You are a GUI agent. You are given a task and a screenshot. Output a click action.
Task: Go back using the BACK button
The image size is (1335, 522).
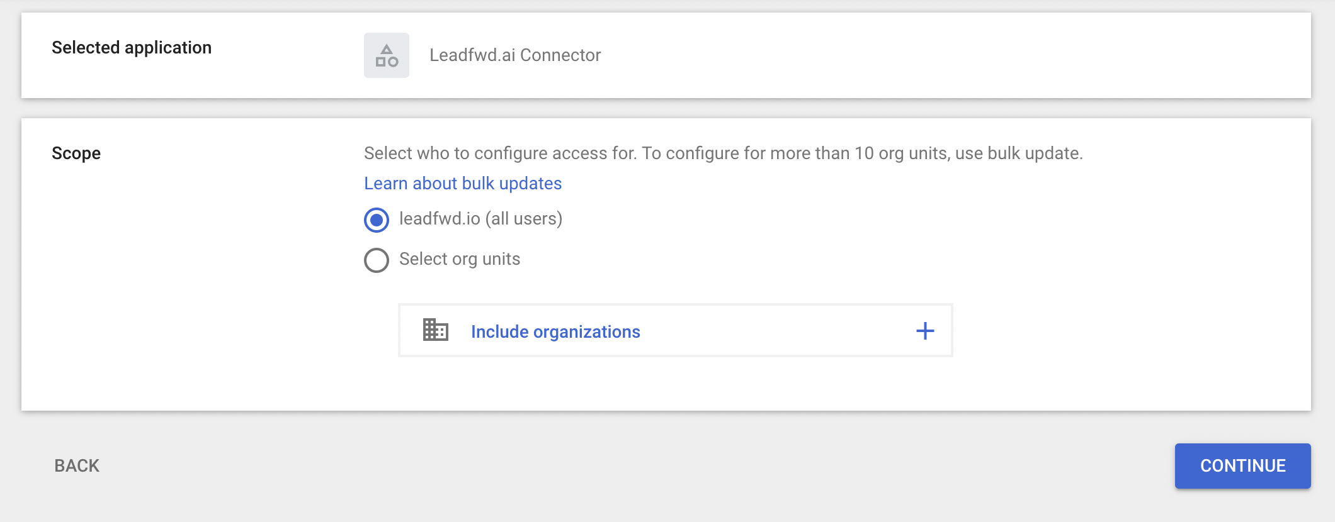tap(77, 465)
